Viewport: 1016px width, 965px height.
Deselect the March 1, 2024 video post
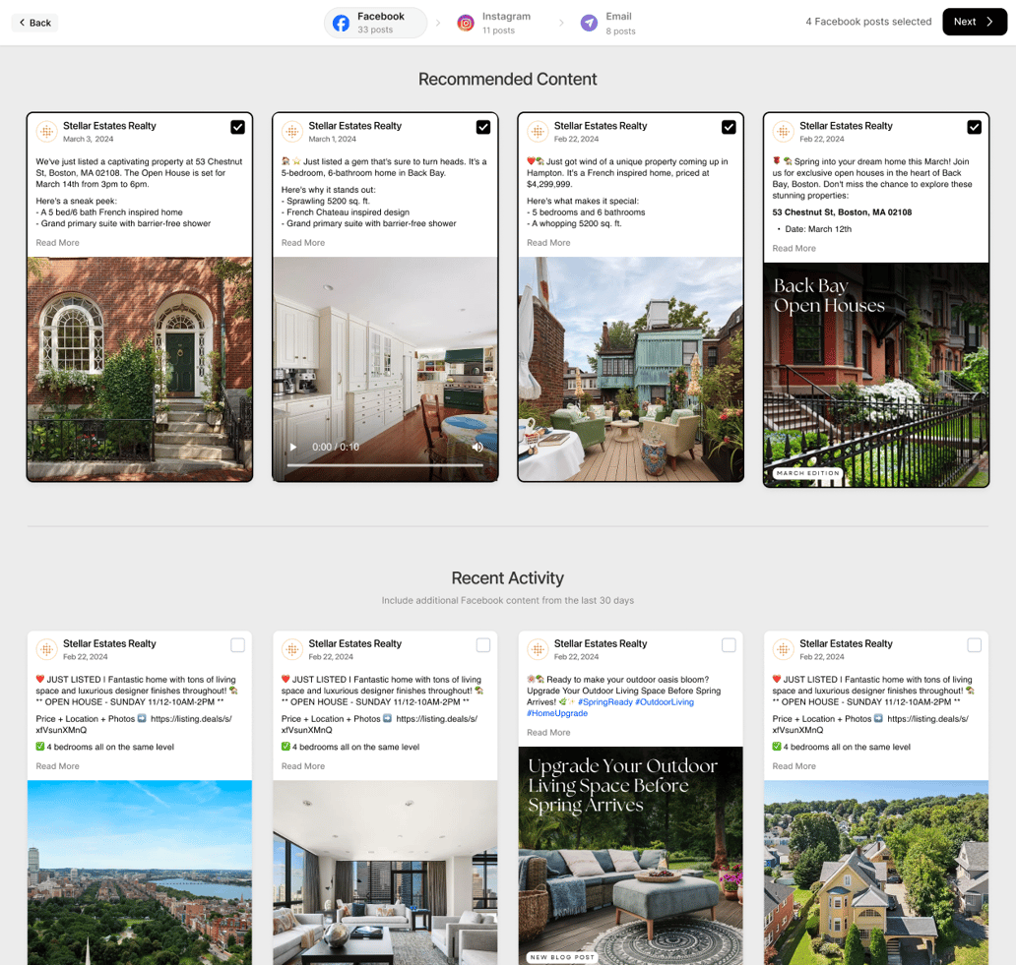coord(482,127)
